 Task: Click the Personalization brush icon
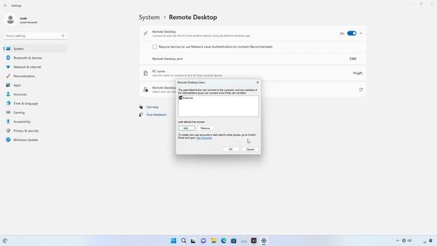(8, 76)
